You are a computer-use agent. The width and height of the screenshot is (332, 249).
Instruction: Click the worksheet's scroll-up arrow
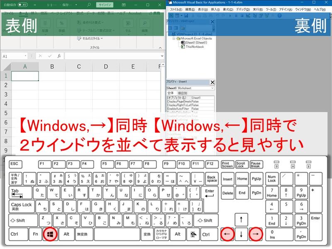pyautogui.click(x=163, y=64)
